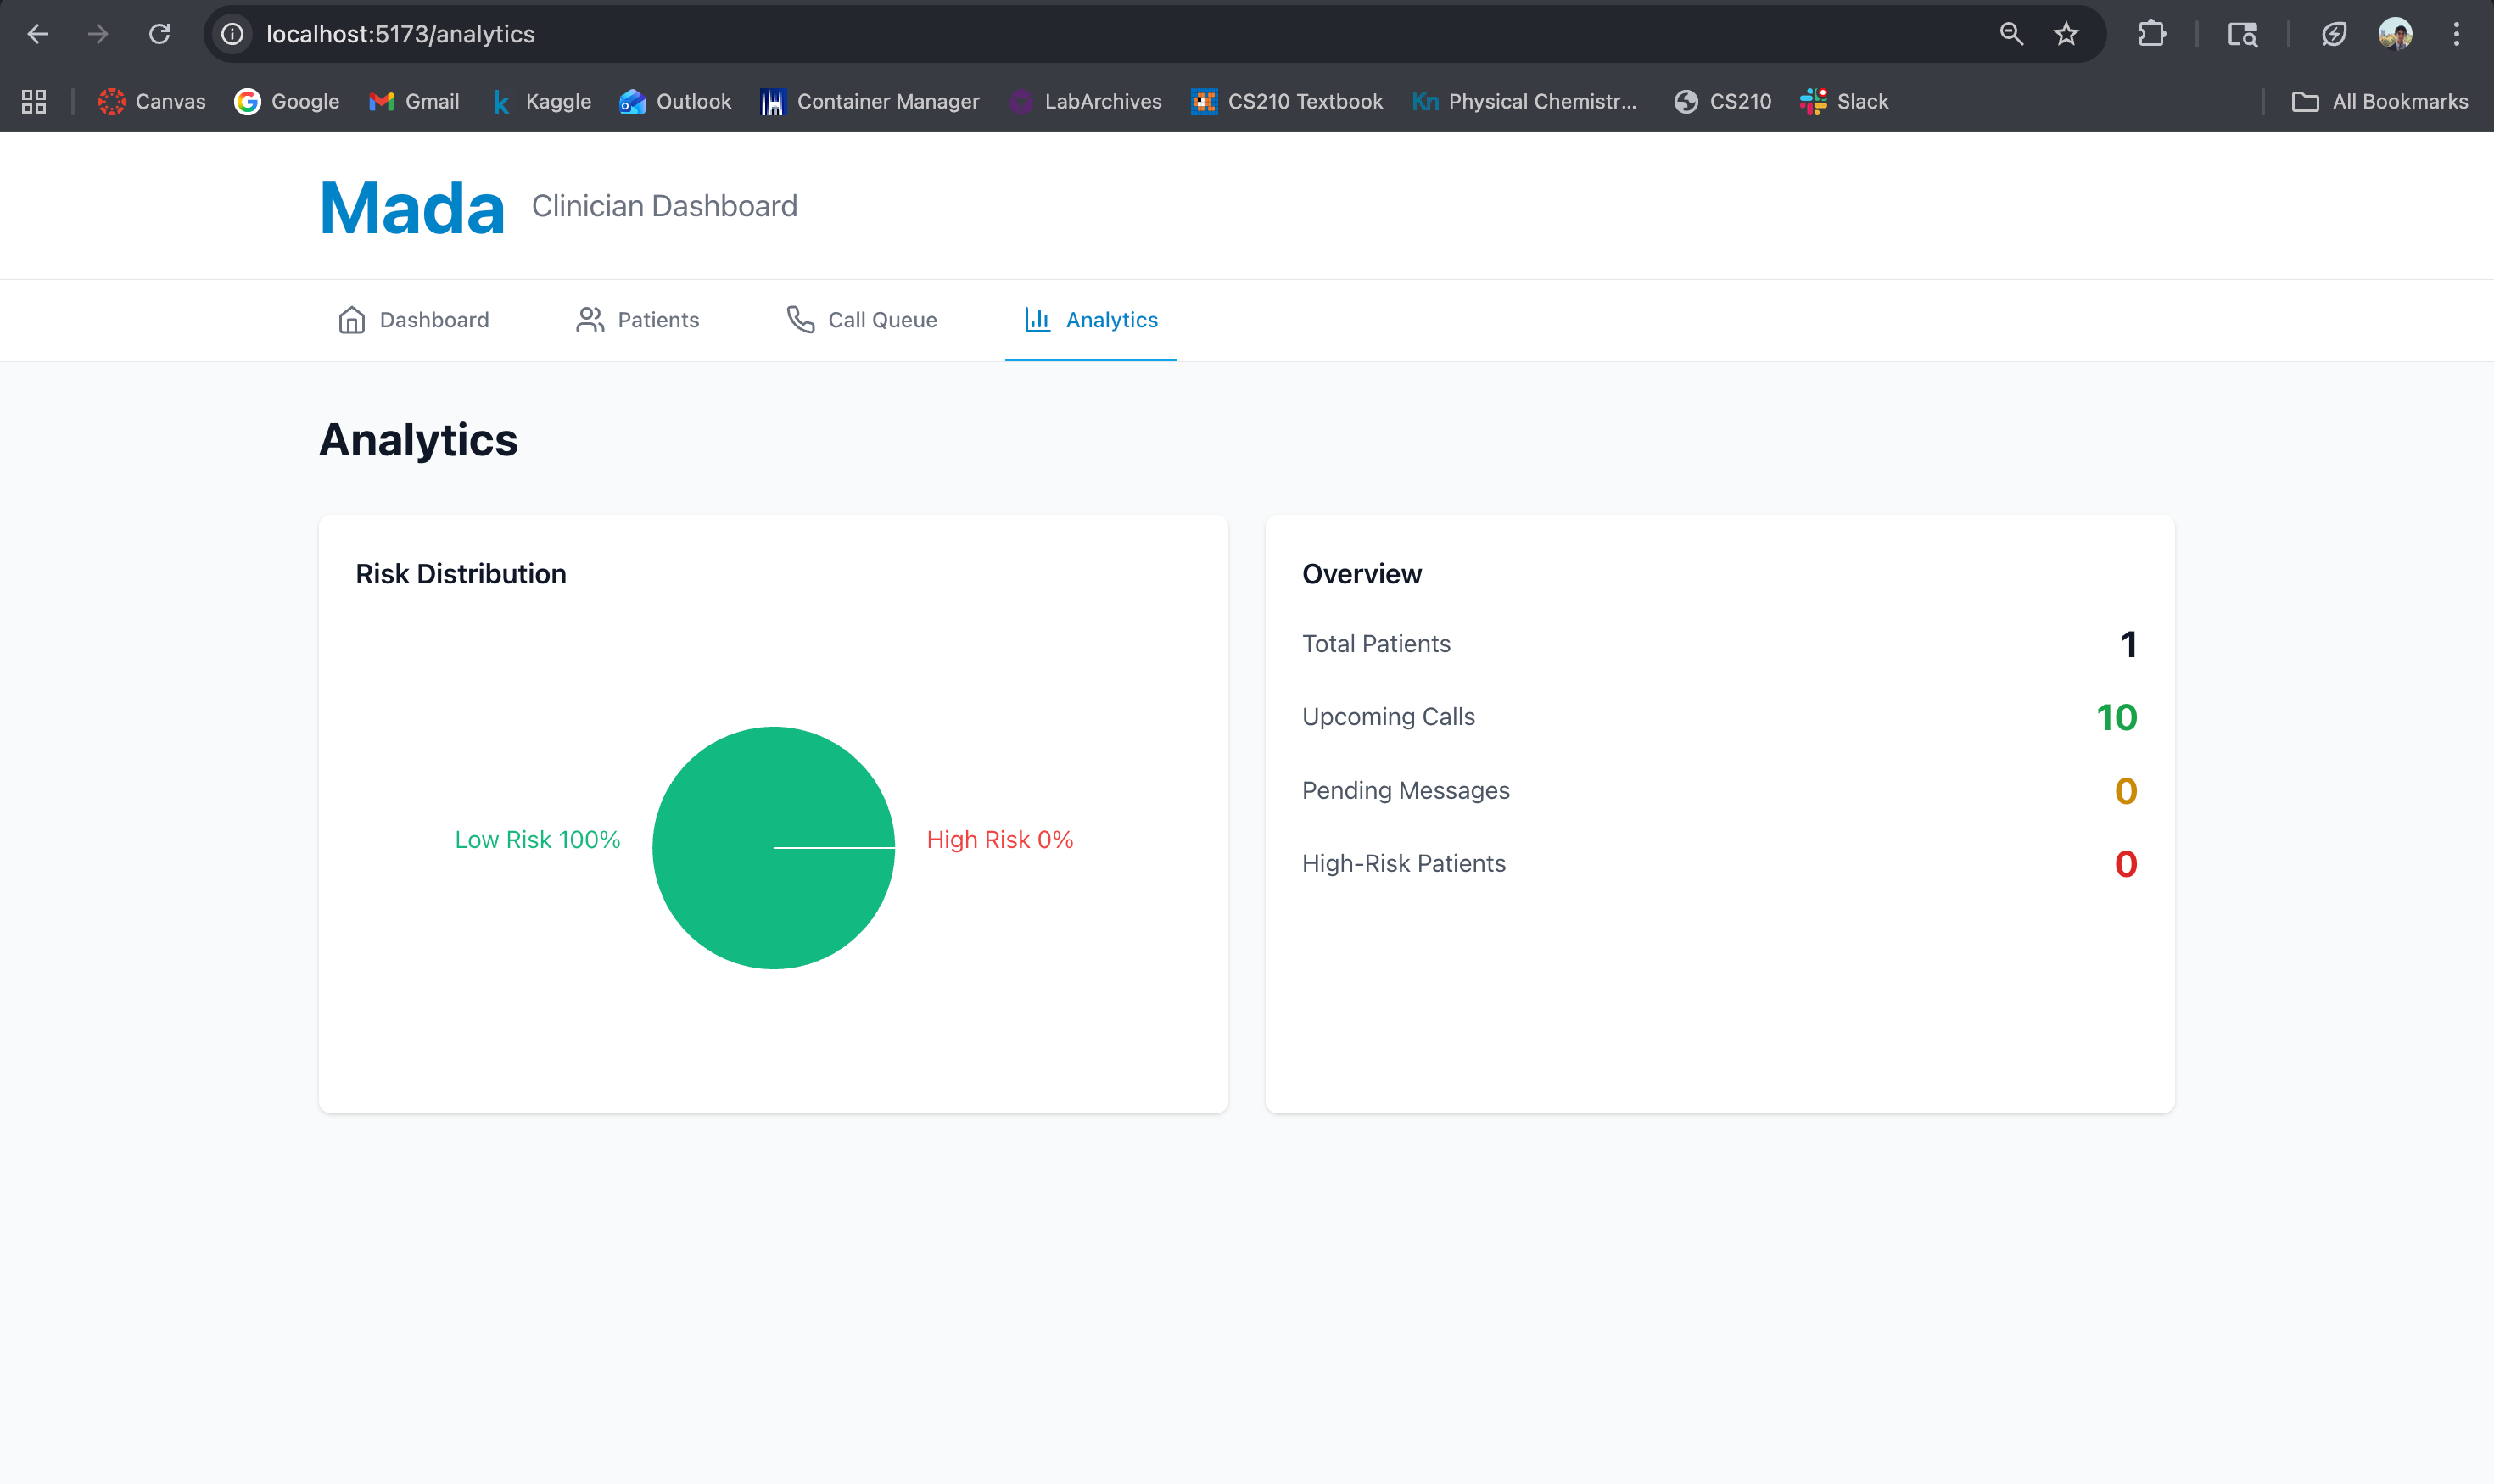Open the Container Manager bookmark
This screenshot has width=2494, height=1484.
pyautogui.click(x=870, y=101)
